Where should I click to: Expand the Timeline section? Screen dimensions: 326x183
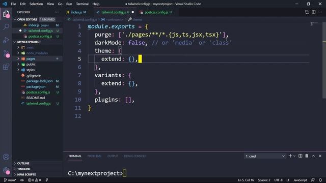pos(15,169)
